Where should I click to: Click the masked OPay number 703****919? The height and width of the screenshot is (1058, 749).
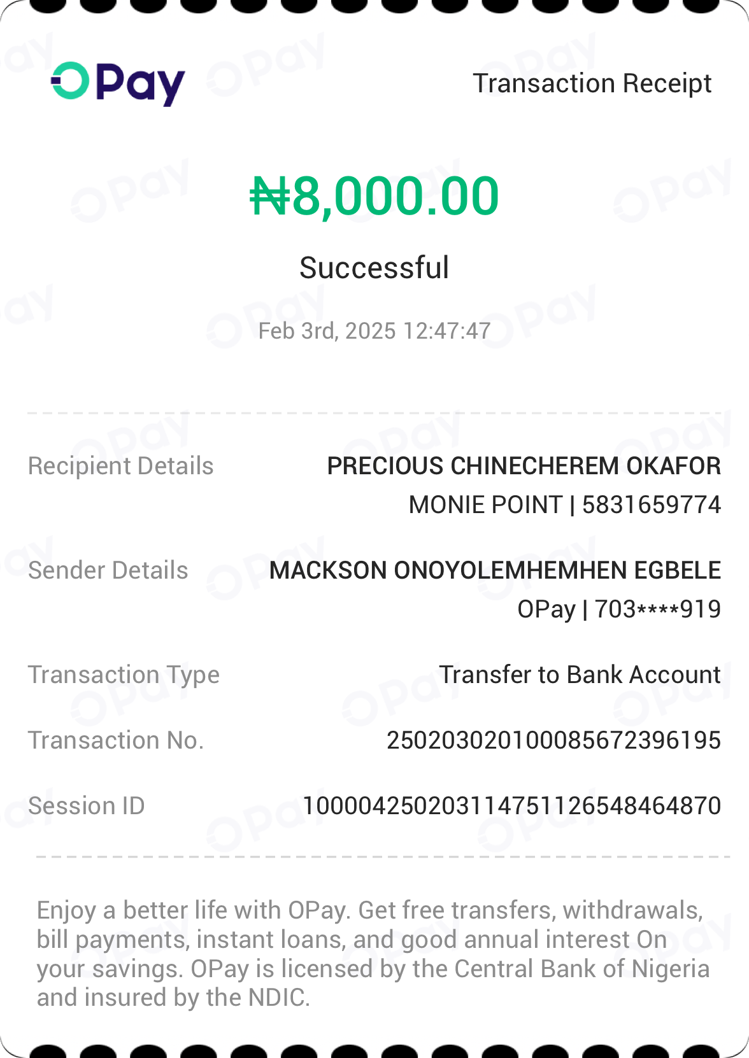tap(657, 609)
